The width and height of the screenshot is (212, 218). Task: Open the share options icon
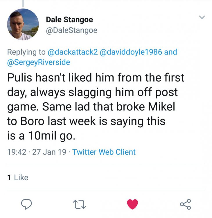tap(186, 204)
